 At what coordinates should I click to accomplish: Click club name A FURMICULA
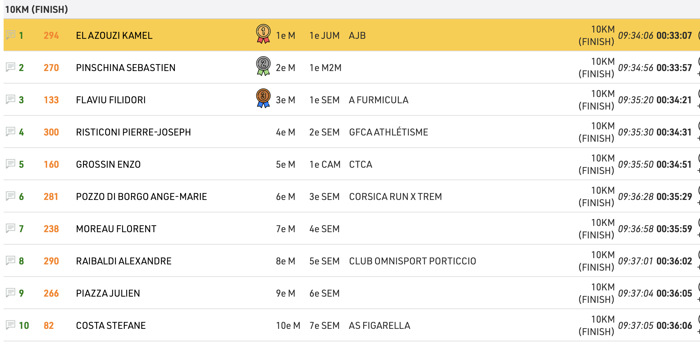click(378, 100)
